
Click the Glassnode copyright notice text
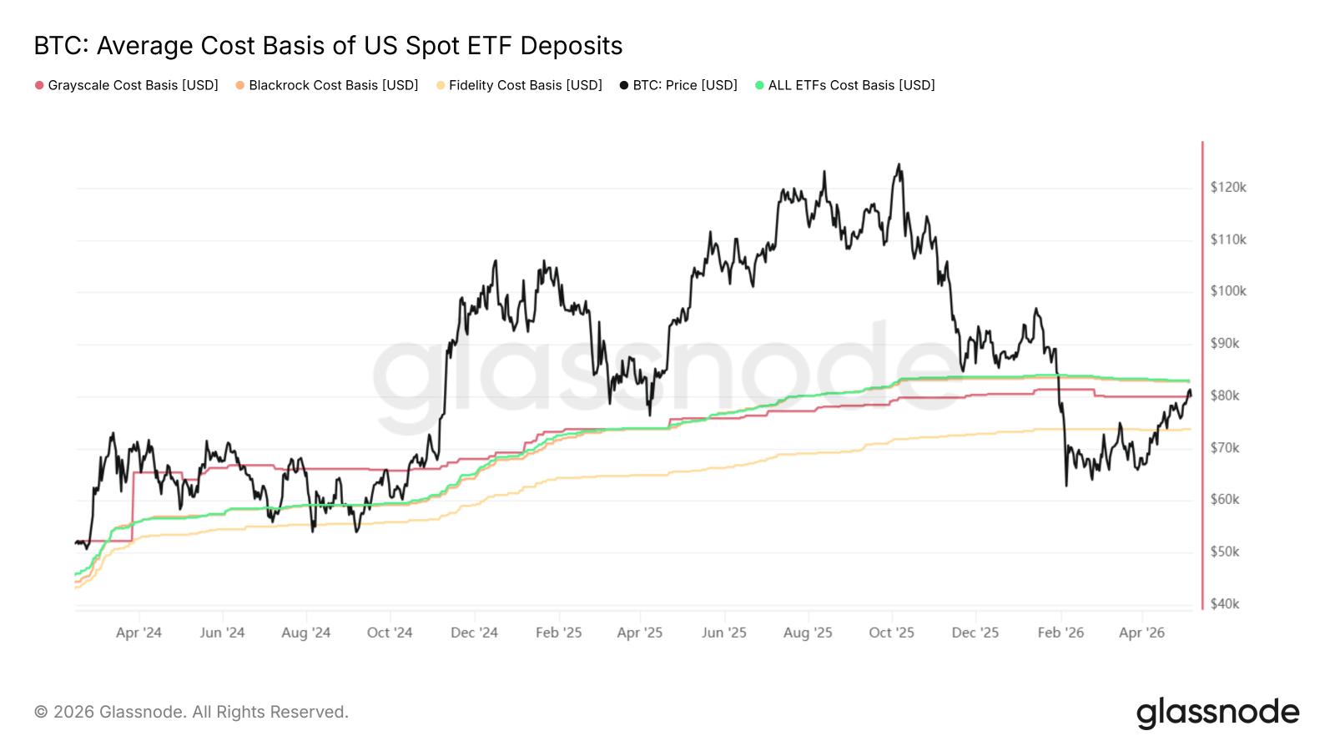click(191, 712)
